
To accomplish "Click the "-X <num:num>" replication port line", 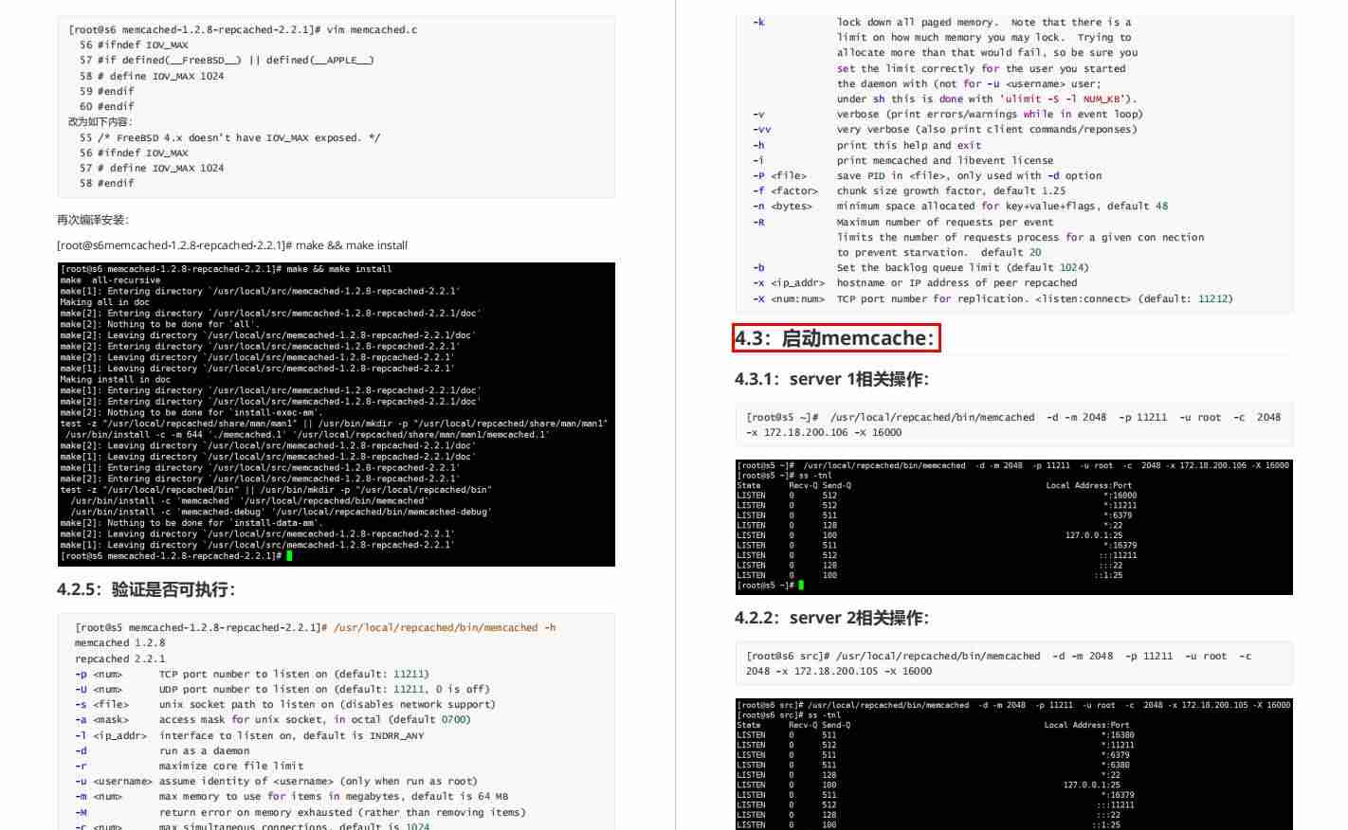I will point(993,298).
